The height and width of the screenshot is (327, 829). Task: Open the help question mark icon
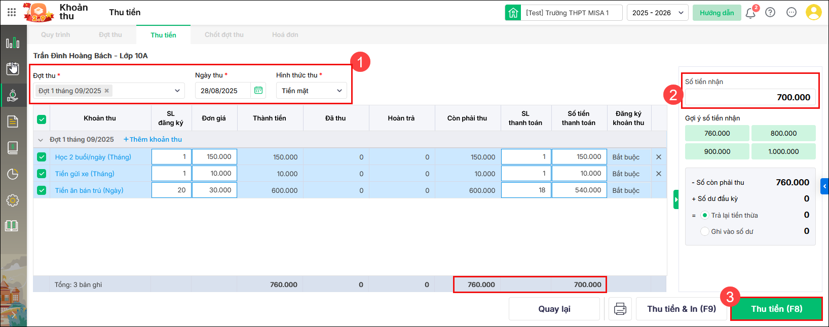coord(770,13)
